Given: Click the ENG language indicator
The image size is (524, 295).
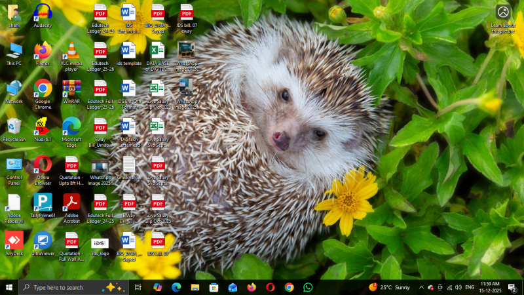Looking at the screenshot, I should pyautogui.click(x=470, y=287).
